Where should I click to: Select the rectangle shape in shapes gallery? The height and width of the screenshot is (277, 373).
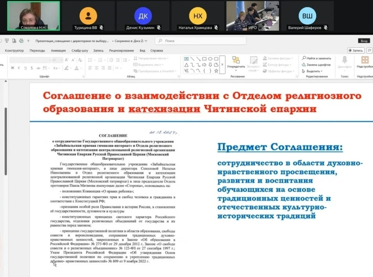click(205, 59)
